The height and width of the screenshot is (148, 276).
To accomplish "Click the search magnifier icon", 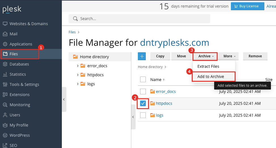I will click(x=75, y=19).
